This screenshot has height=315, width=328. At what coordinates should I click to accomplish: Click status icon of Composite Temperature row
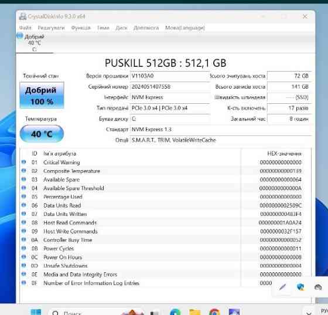coord(24,171)
